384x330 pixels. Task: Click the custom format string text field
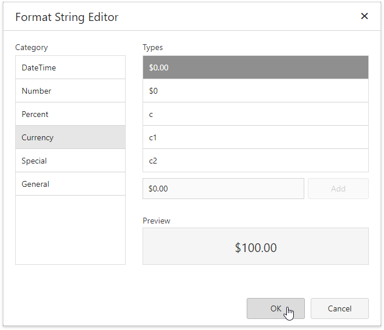point(223,189)
